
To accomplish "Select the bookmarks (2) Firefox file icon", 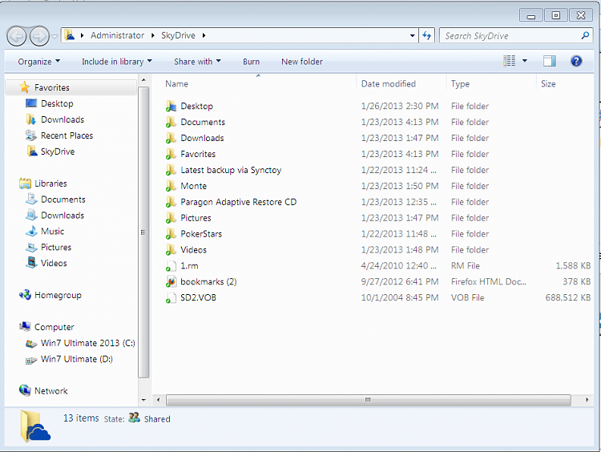I will click(171, 282).
